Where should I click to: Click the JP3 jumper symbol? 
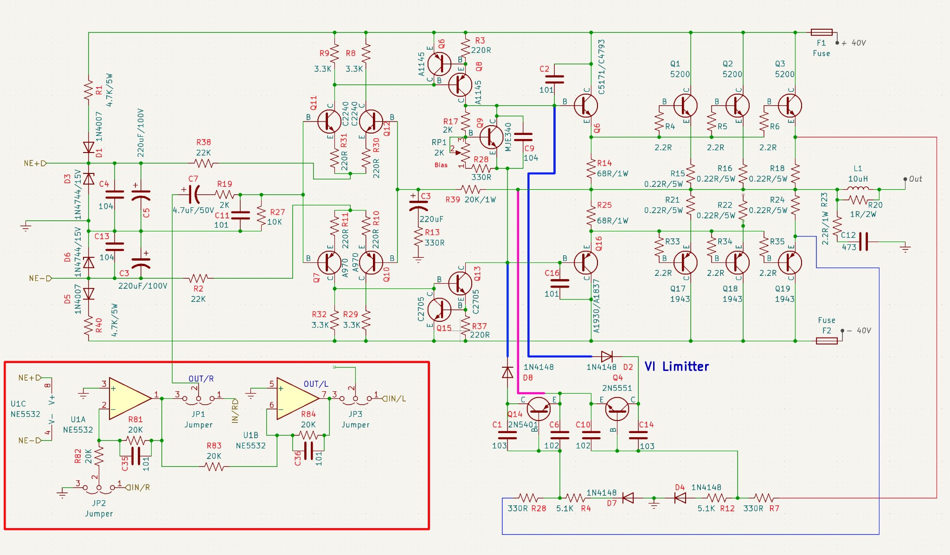(x=355, y=398)
